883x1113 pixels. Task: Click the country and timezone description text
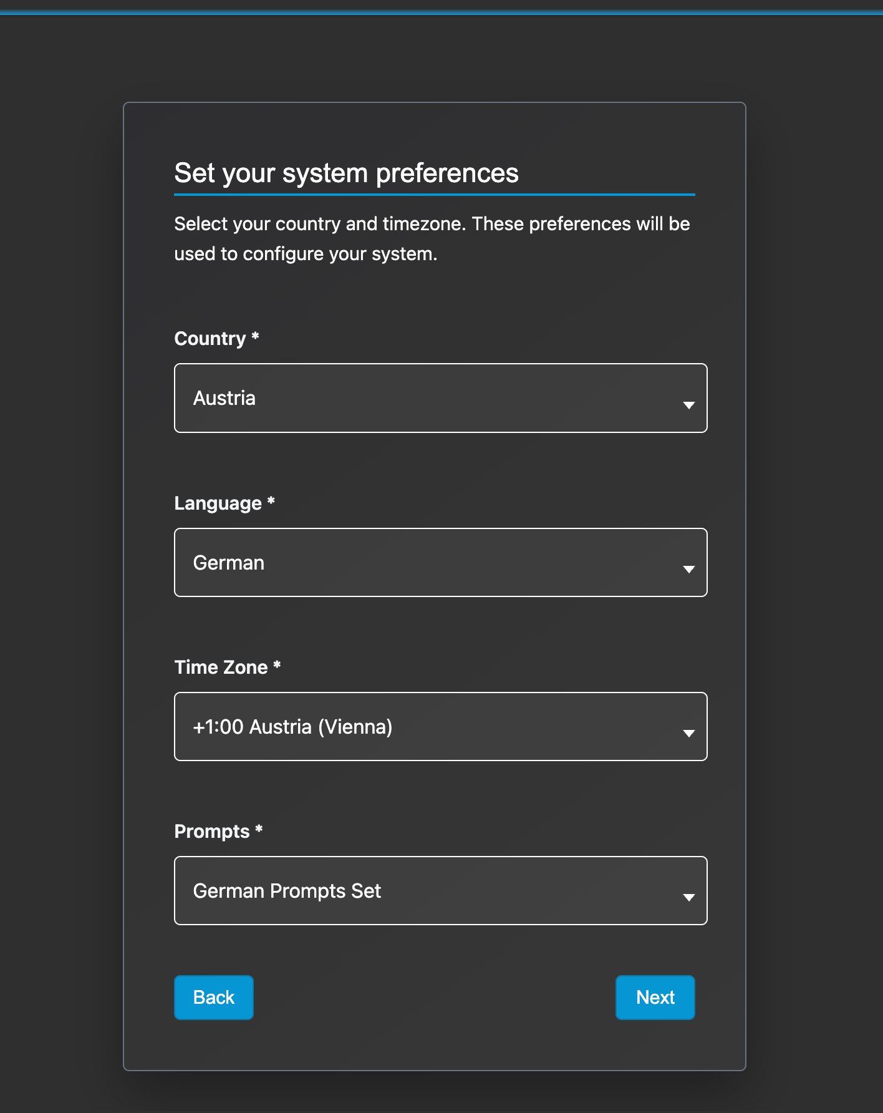click(x=432, y=239)
